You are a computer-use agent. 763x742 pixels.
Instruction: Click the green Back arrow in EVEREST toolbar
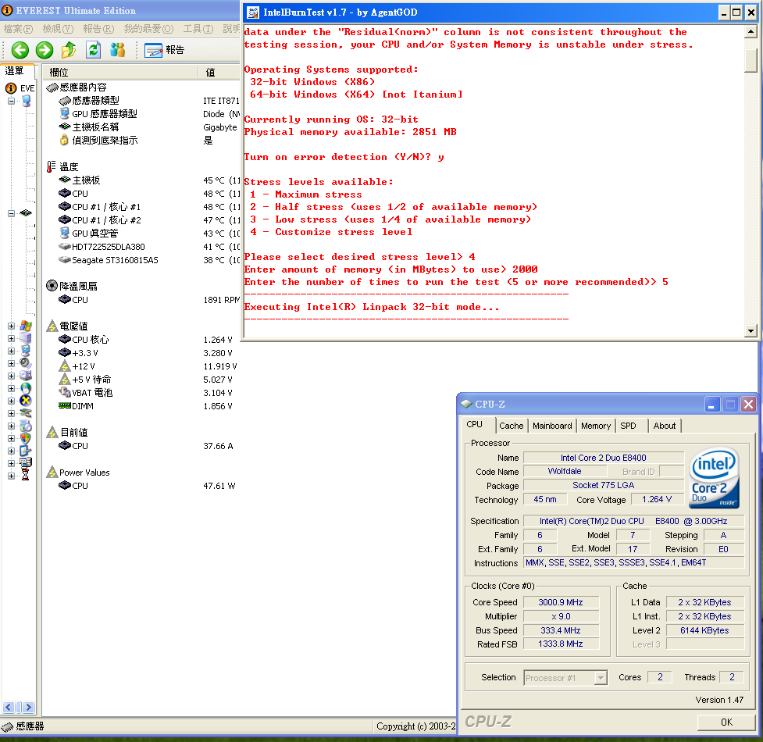coord(20,50)
